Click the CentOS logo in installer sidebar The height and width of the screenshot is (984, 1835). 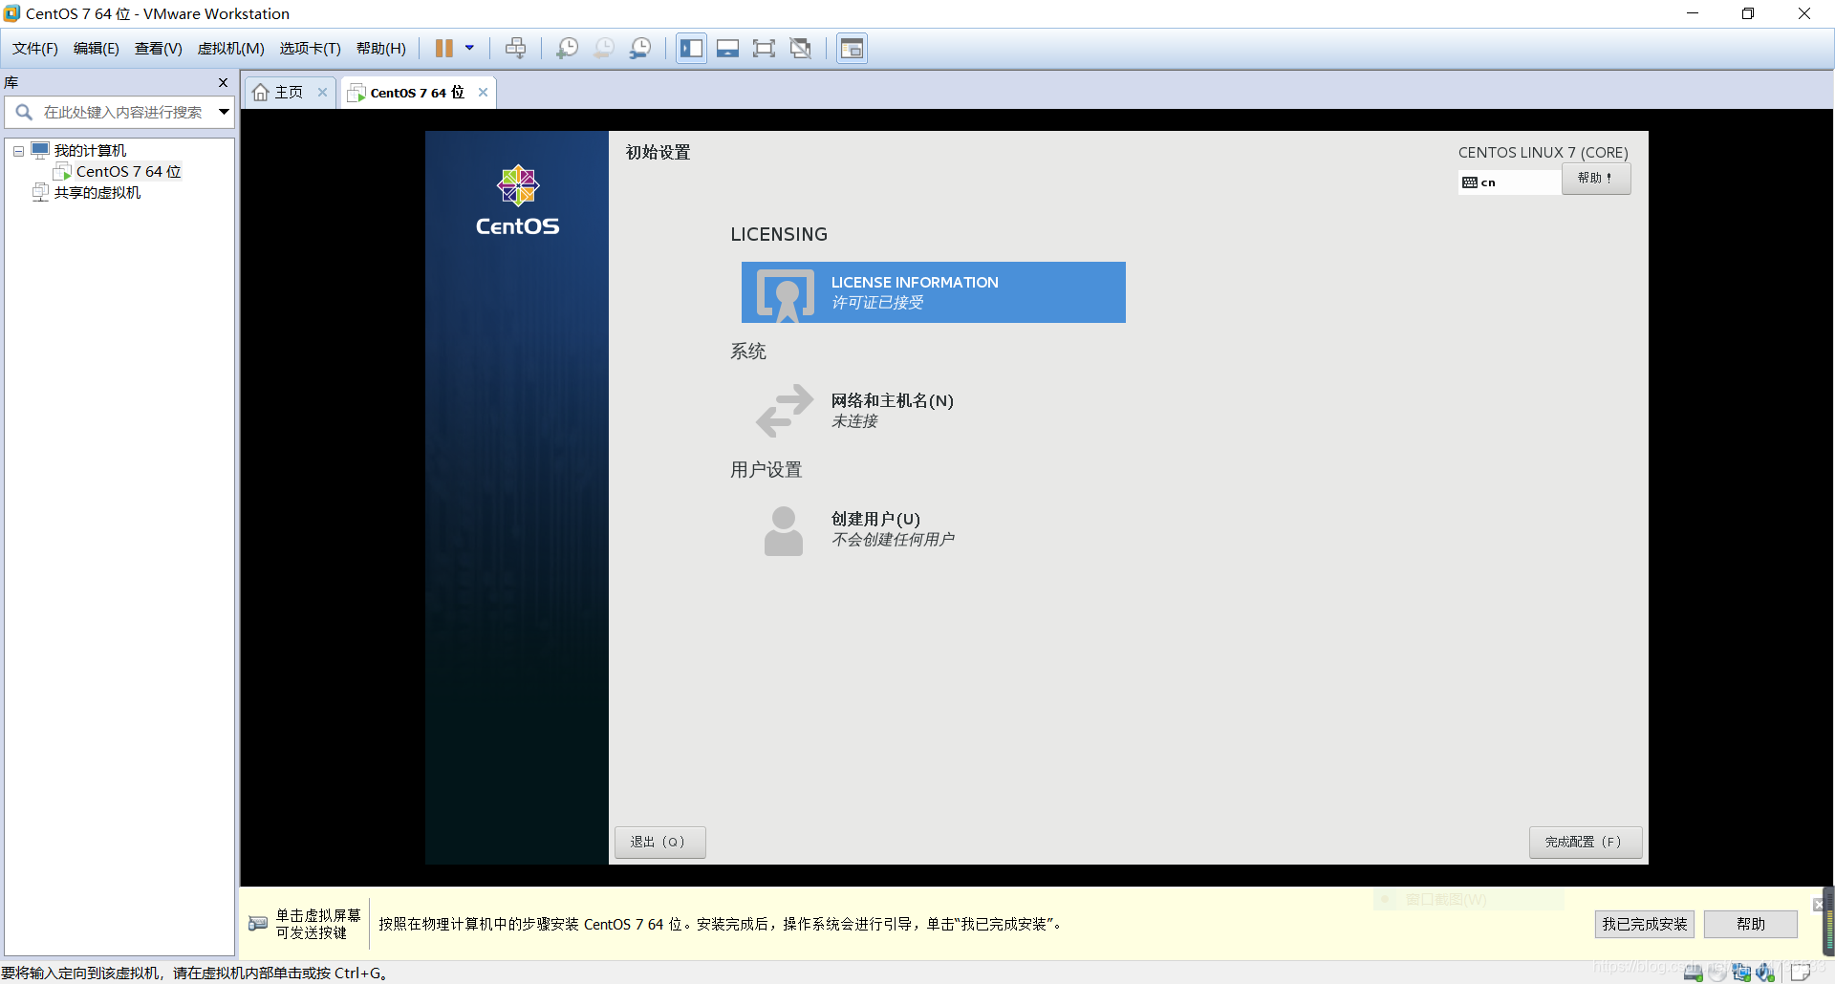click(517, 200)
